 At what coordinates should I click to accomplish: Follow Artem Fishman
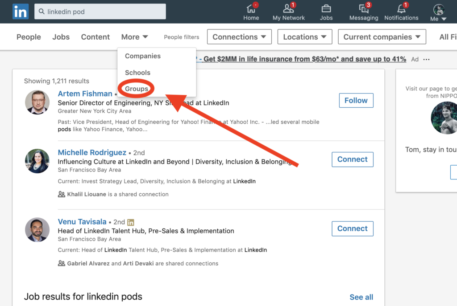pos(356,100)
